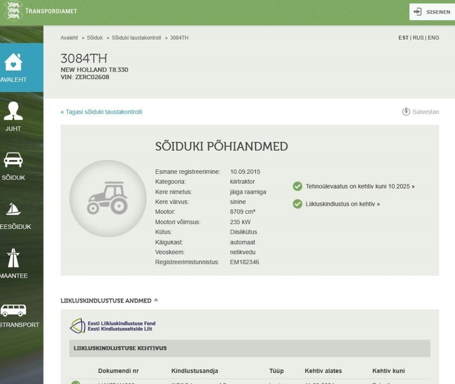Click green checkmark beside Liikluskindlustus status
455x384 pixels.
tap(297, 204)
